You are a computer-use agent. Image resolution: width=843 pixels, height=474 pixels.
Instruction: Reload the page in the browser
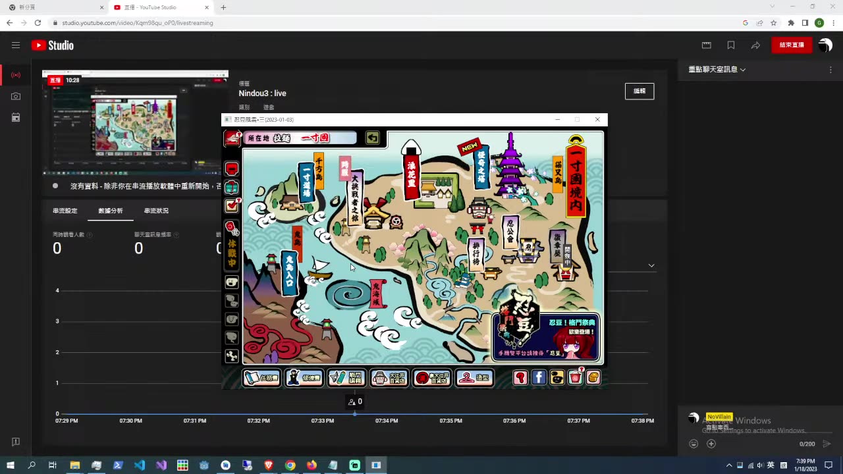pyautogui.click(x=38, y=22)
